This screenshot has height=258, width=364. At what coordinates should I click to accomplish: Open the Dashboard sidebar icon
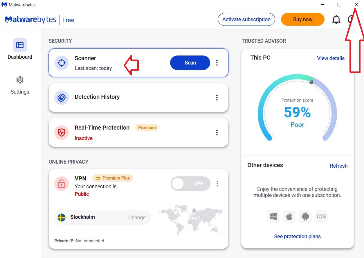pyautogui.click(x=20, y=45)
